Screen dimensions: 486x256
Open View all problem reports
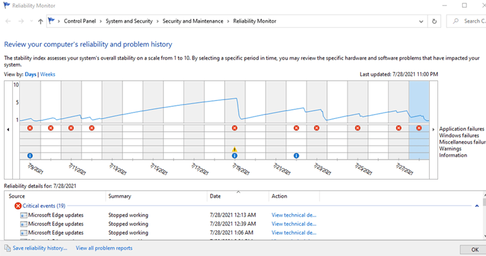click(104, 248)
